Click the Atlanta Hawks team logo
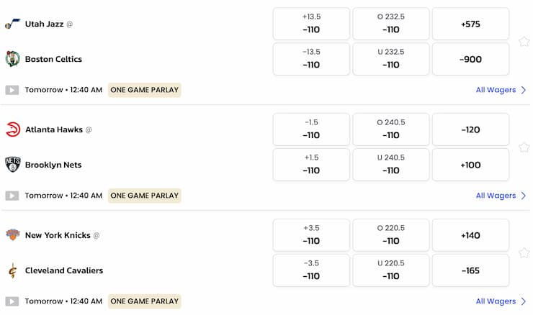533x315 pixels. click(x=12, y=129)
